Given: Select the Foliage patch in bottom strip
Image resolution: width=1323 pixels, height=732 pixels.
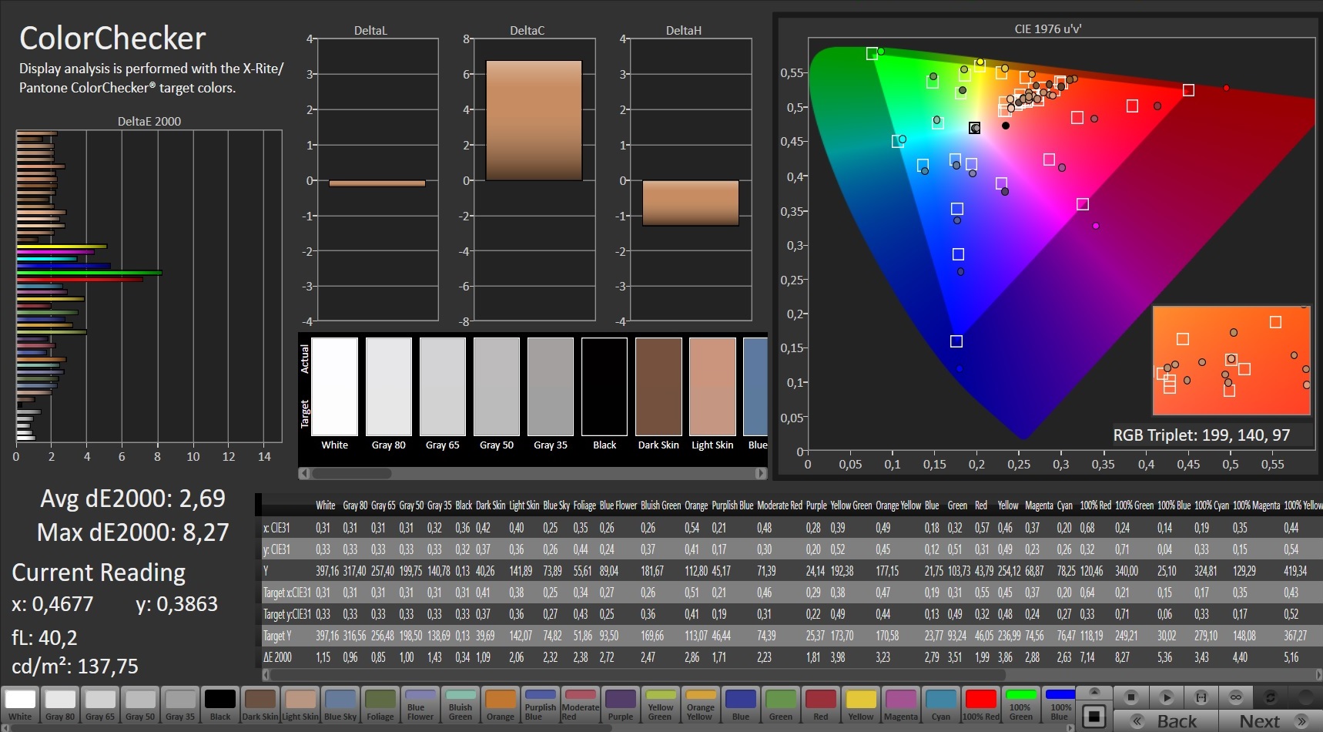Looking at the screenshot, I should pyautogui.click(x=380, y=705).
